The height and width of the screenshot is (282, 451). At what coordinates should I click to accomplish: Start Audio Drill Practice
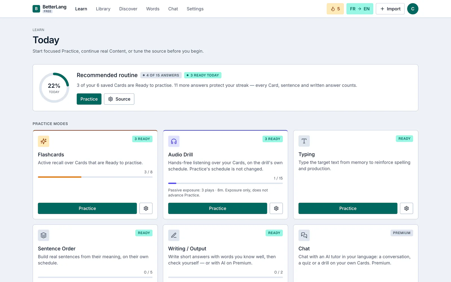point(218,208)
